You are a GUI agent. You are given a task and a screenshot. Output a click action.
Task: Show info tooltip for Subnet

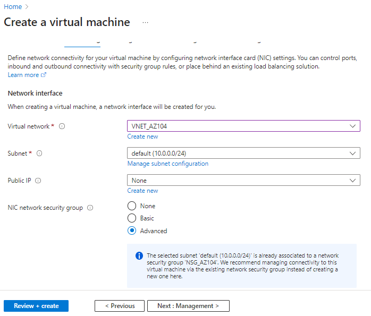point(39,153)
